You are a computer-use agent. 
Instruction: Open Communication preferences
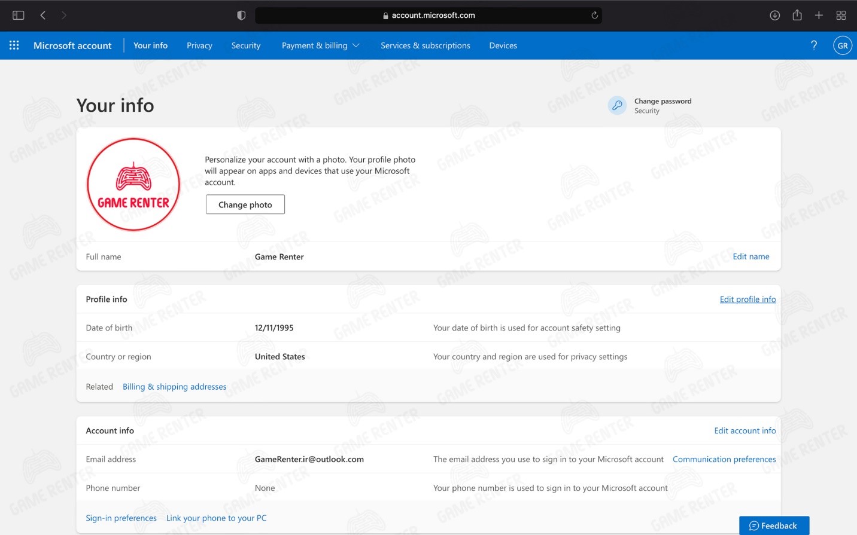click(x=724, y=459)
